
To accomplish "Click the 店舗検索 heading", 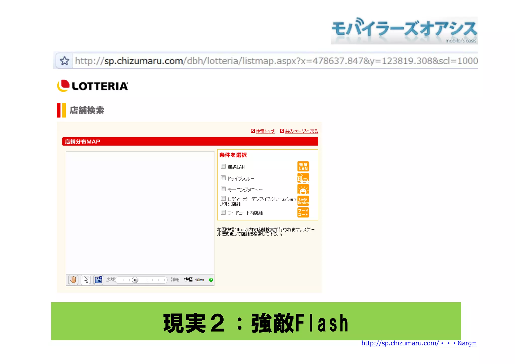I will (87, 110).
